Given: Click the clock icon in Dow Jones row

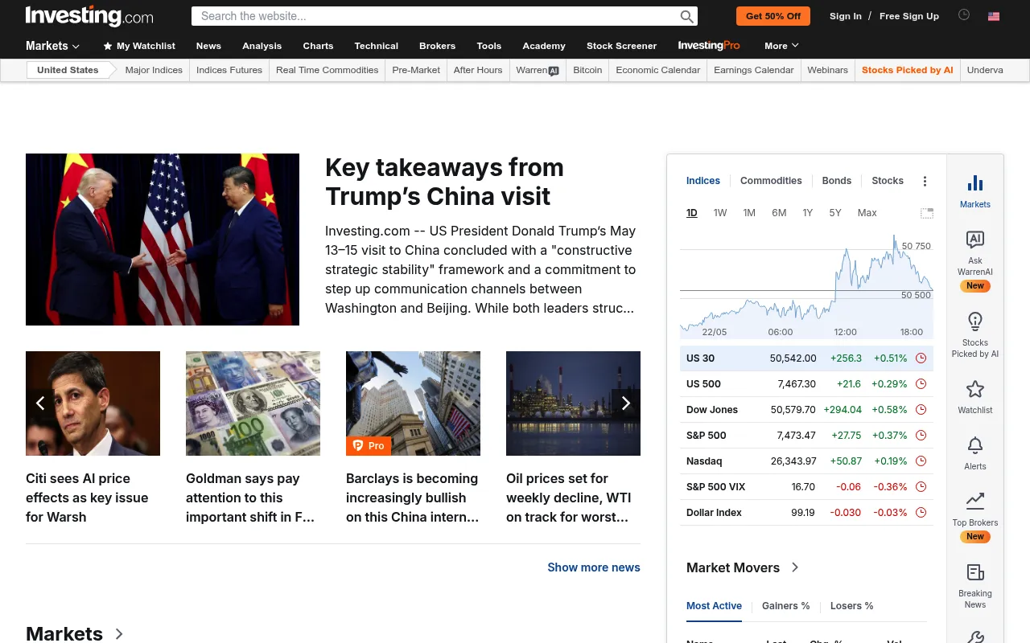Looking at the screenshot, I should tap(921, 410).
